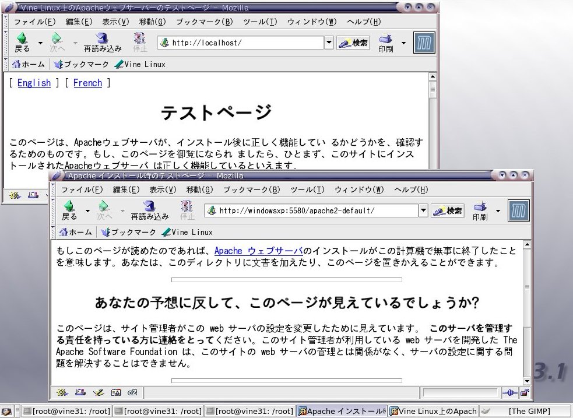Open ヘルプ(H) menu in windowsxp window
573x418 pixels.
(411, 189)
